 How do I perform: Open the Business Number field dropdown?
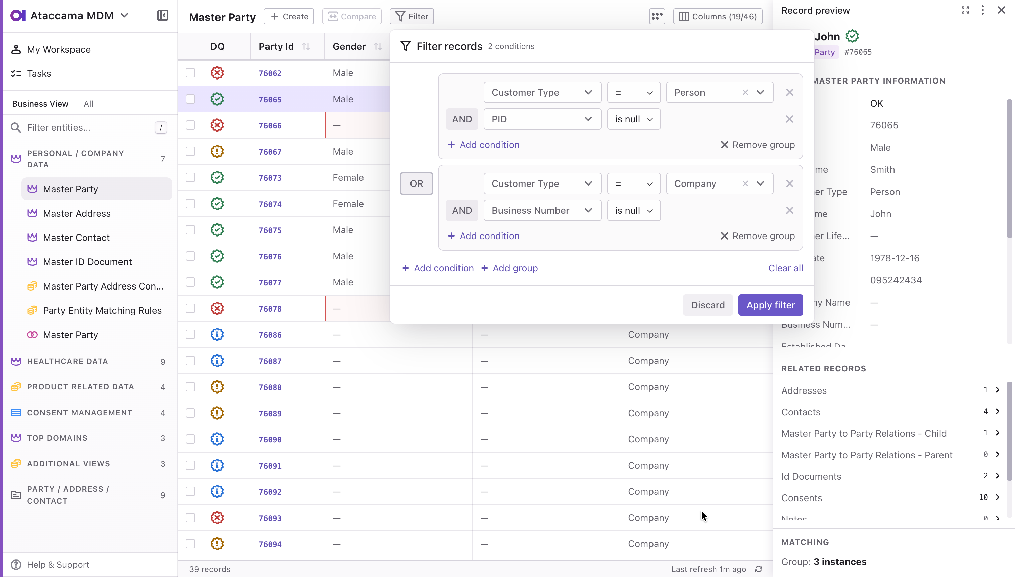point(542,210)
